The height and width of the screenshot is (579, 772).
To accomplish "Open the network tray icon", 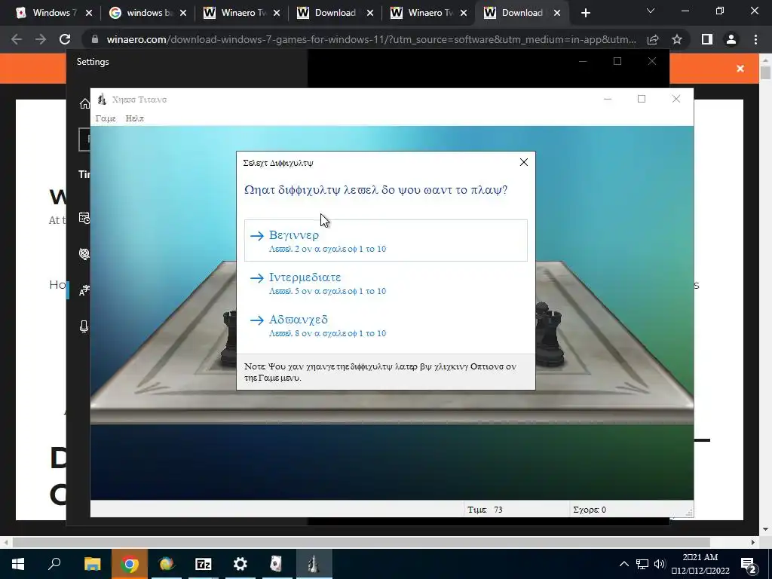I will tap(642, 564).
